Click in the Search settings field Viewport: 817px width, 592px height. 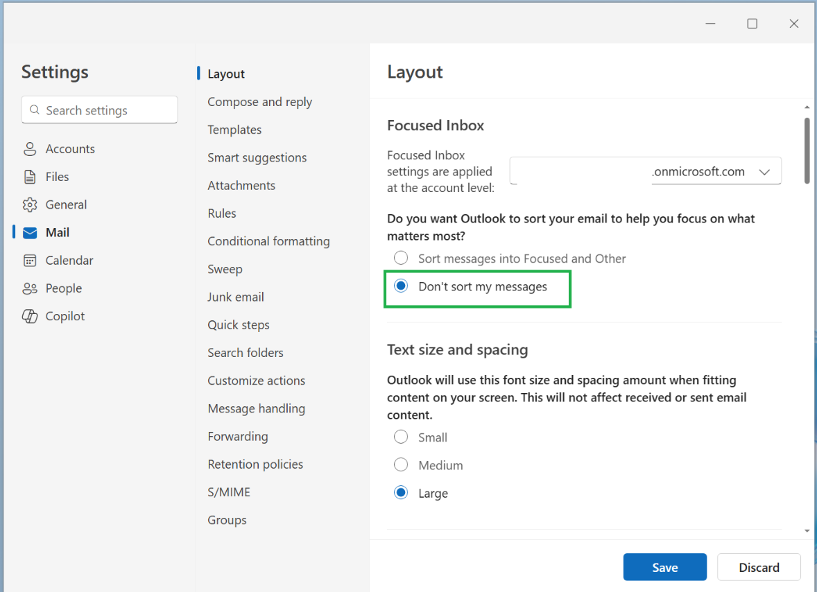click(x=99, y=110)
